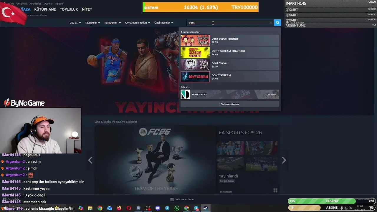Click the Windows platform icon on FC 26
377x212 pixels.
click(x=275, y=191)
